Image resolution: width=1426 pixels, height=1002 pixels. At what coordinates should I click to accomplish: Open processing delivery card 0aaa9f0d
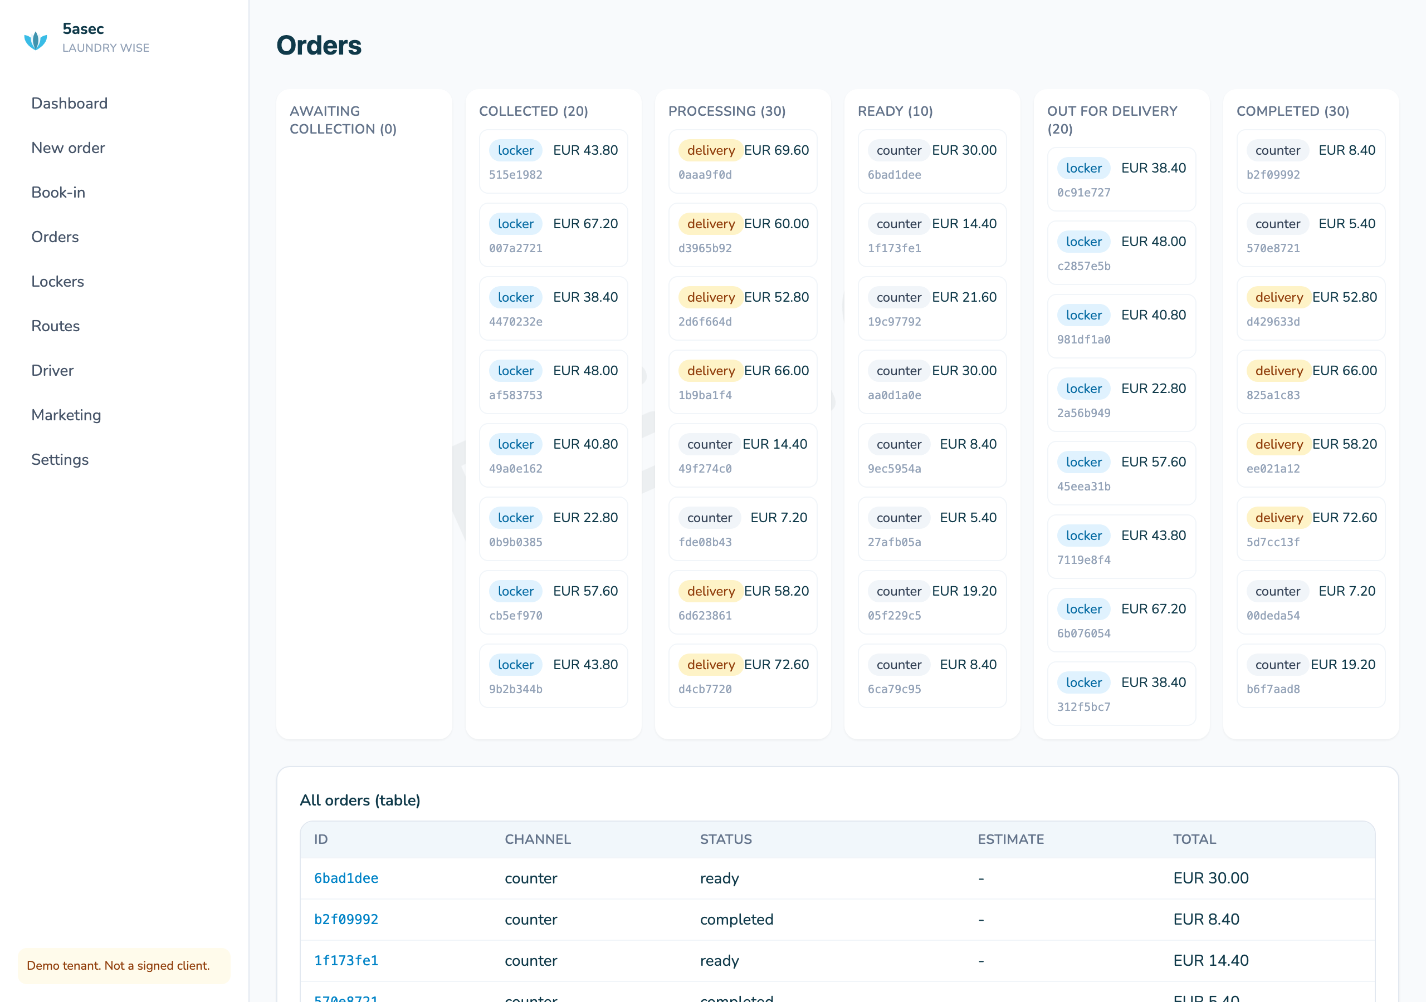click(x=743, y=161)
